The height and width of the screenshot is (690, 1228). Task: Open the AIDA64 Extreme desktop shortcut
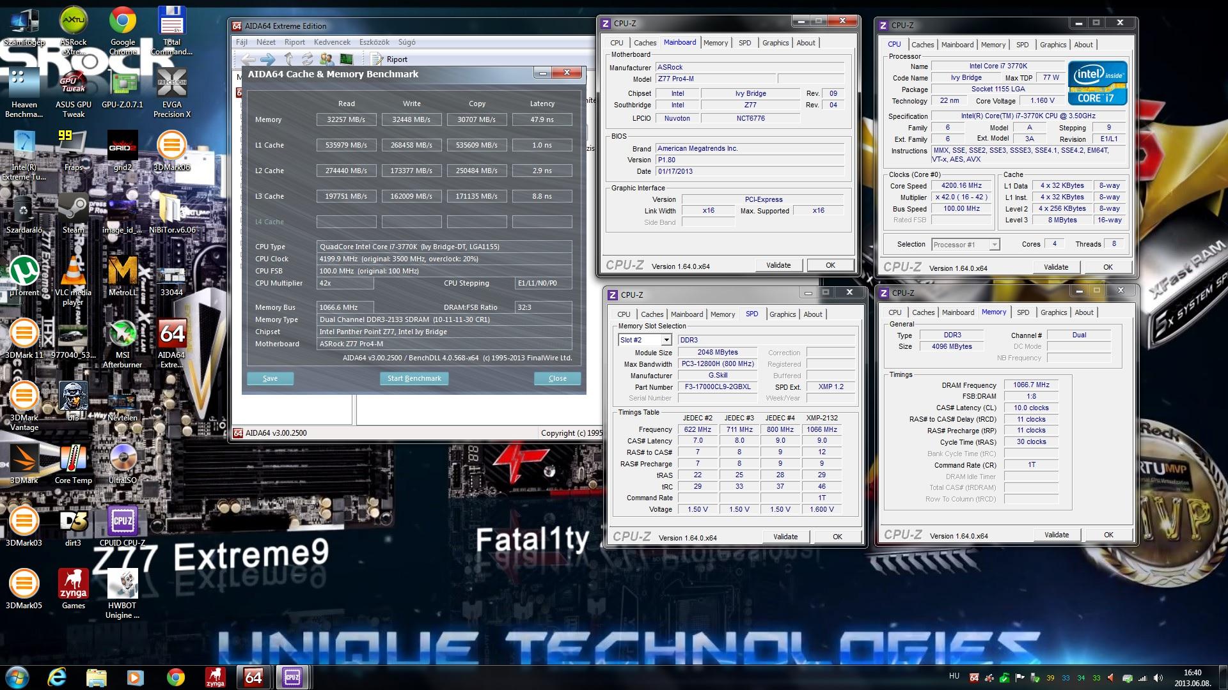[x=171, y=344]
